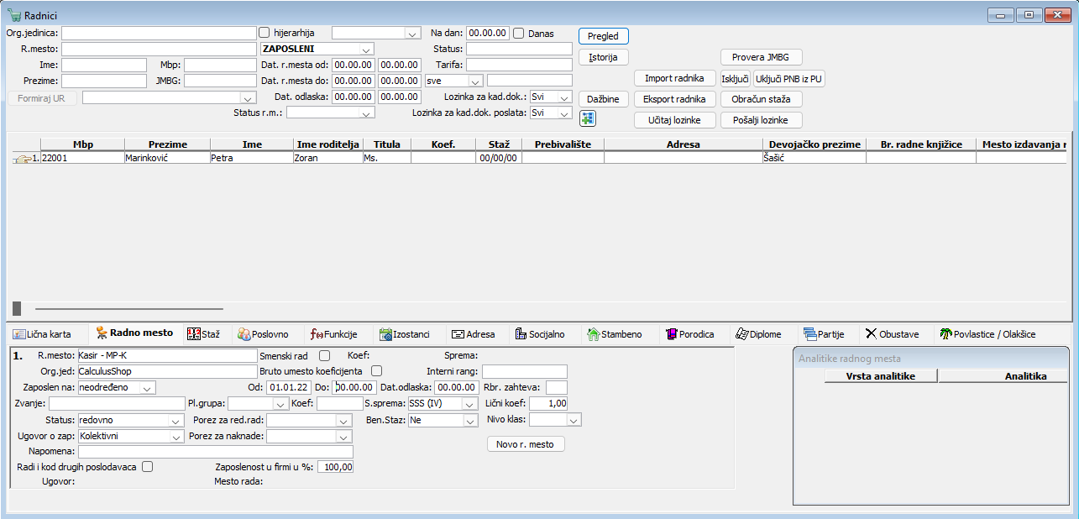Screen dimensions: 1079x519
Task: Click the Radnici shopping cart window icon
Action: click(14, 15)
